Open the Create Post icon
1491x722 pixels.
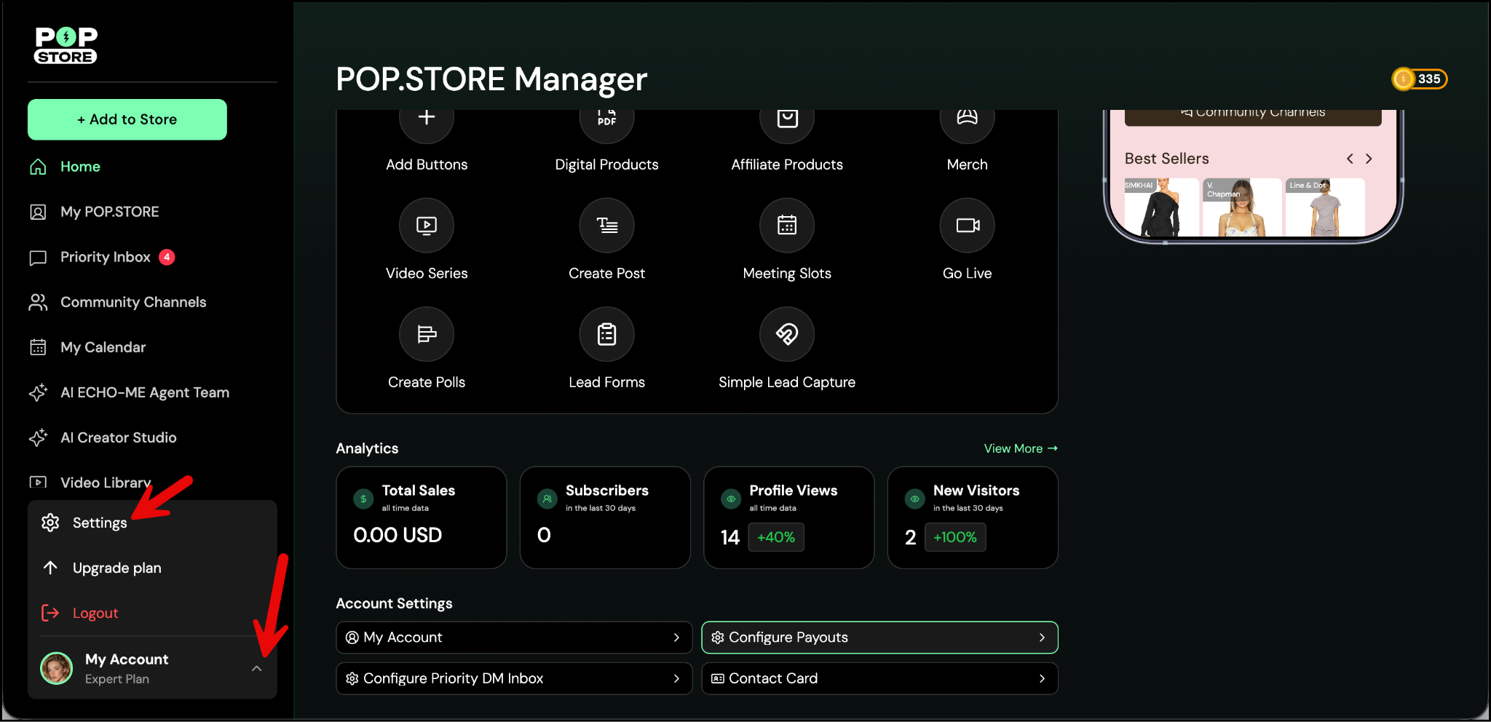[x=606, y=226]
